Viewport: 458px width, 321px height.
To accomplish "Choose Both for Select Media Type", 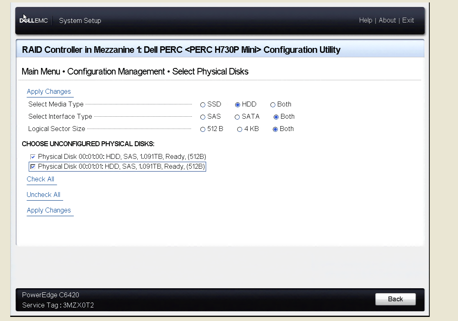I will (273, 105).
